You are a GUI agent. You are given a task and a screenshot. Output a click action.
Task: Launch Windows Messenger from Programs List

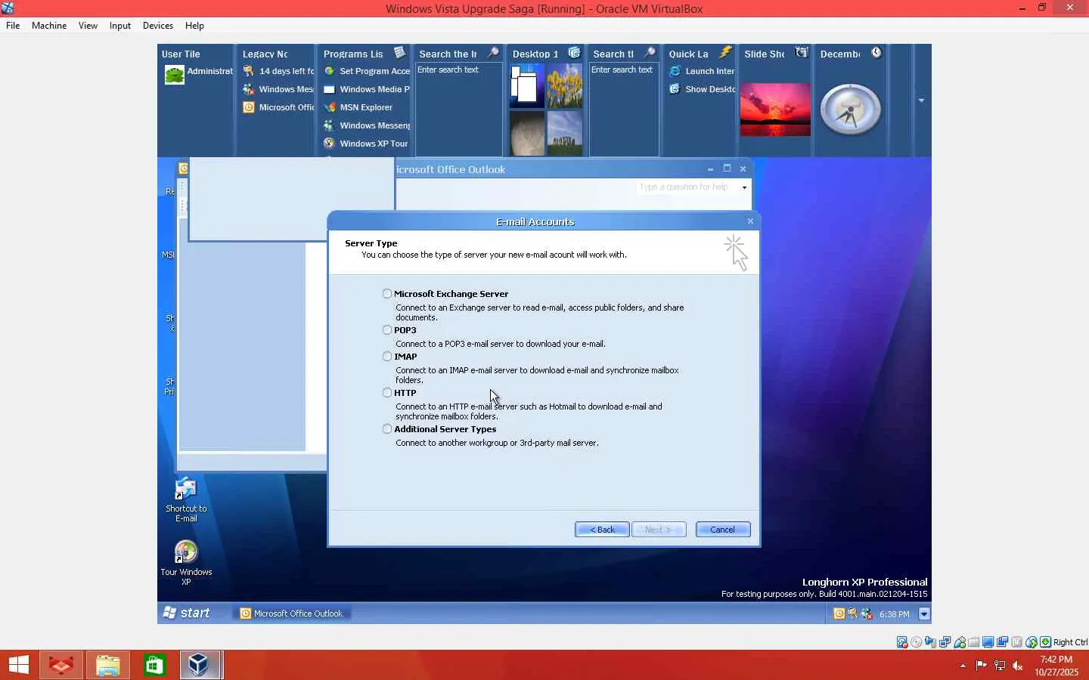pyautogui.click(x=366, y=125)
